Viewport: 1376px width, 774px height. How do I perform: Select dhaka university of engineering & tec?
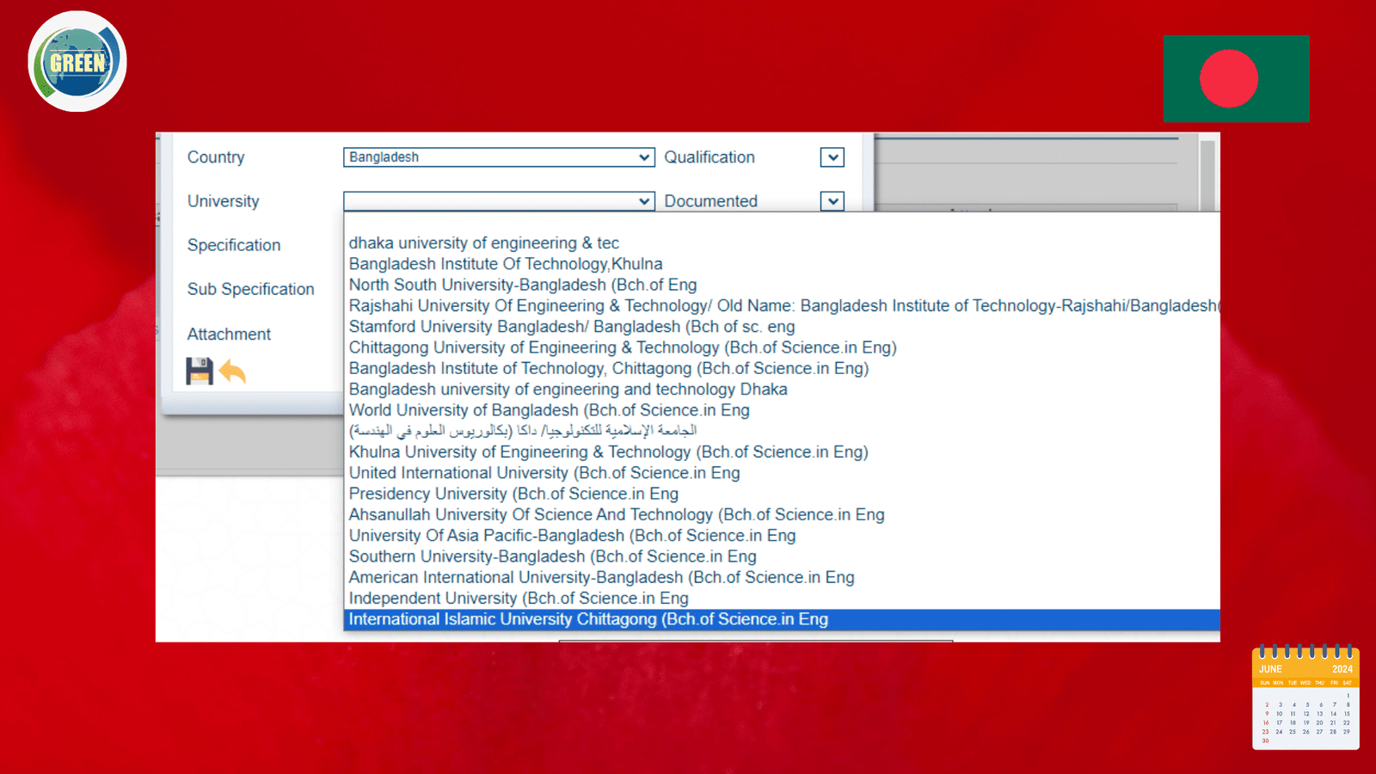(x=483, y=243)
